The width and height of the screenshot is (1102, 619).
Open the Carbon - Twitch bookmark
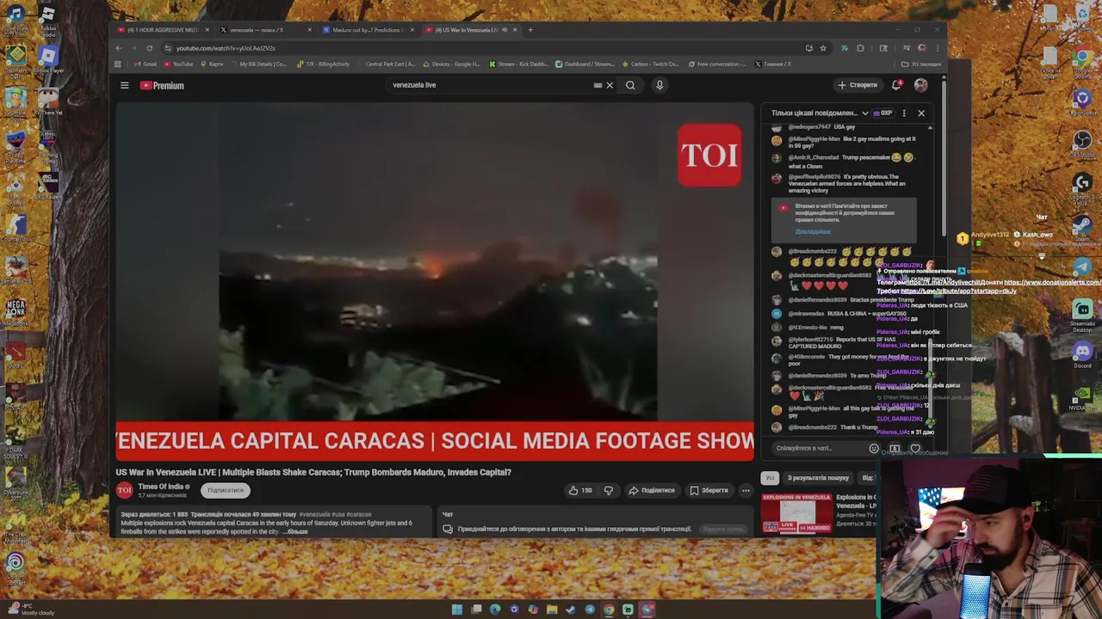[x=650, y=64]
